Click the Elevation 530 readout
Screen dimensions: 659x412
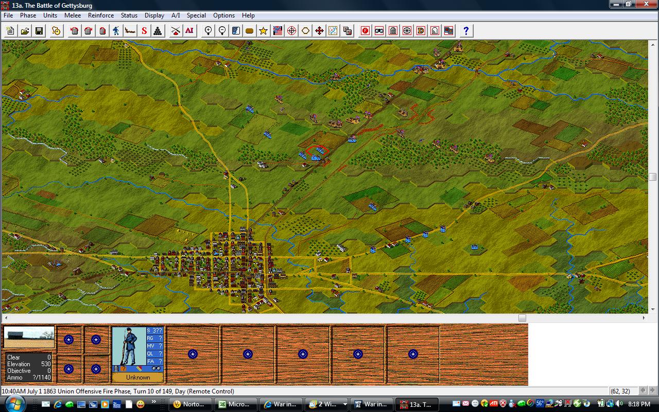pyautogui.click(x=28, y=364)
